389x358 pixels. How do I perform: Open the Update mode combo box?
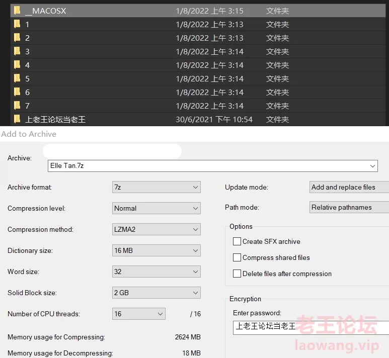click(x=349, y=187)
